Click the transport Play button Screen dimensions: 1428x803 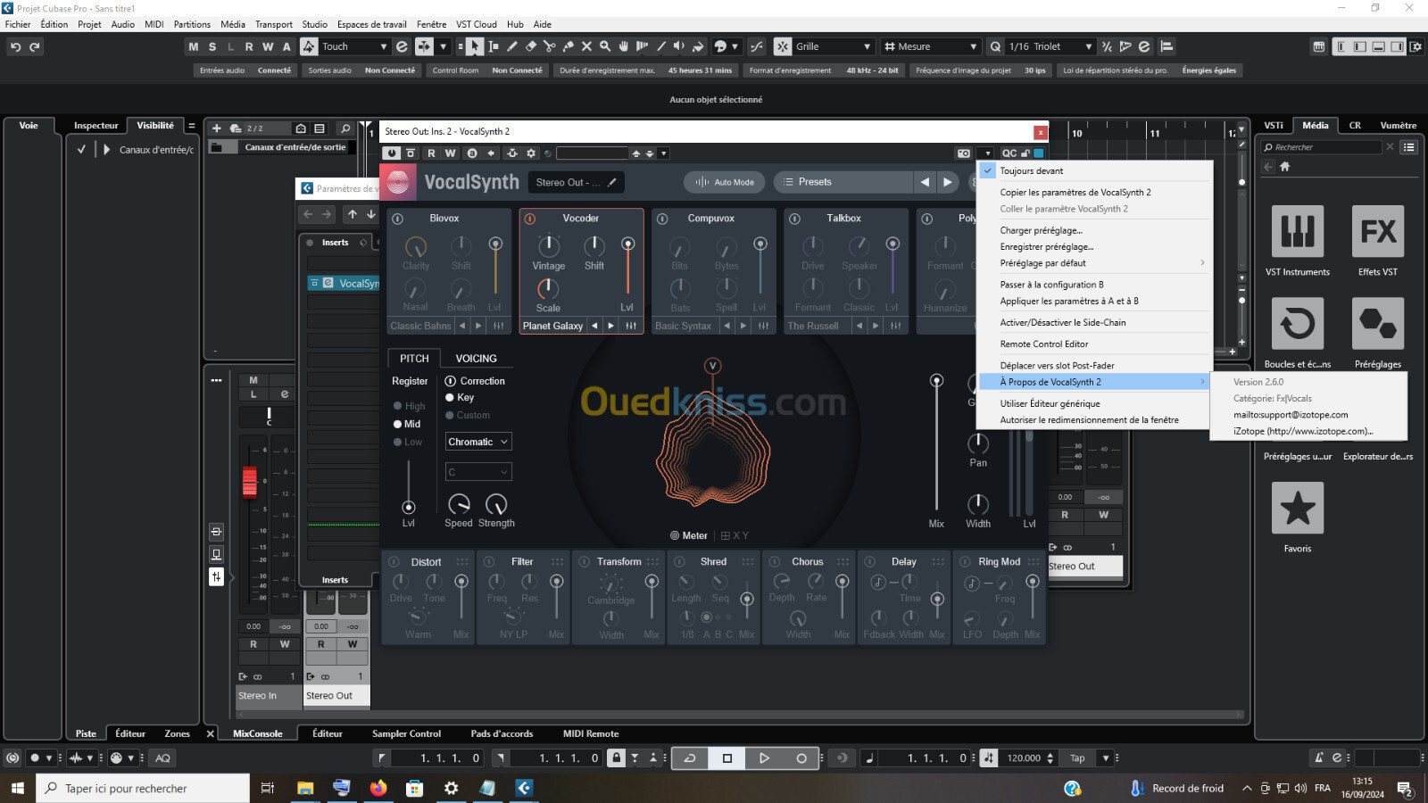pyautogui.click(x=764, y=758)
